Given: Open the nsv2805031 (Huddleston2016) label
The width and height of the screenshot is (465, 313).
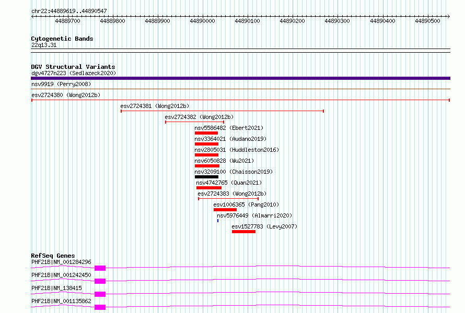Looking at the screenshot, I should point(237,150).
